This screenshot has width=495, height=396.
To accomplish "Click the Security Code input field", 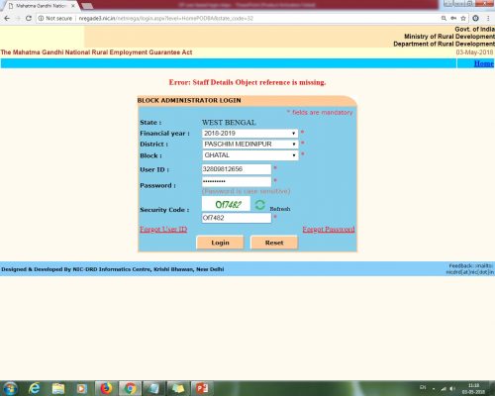I will point(237,218).
